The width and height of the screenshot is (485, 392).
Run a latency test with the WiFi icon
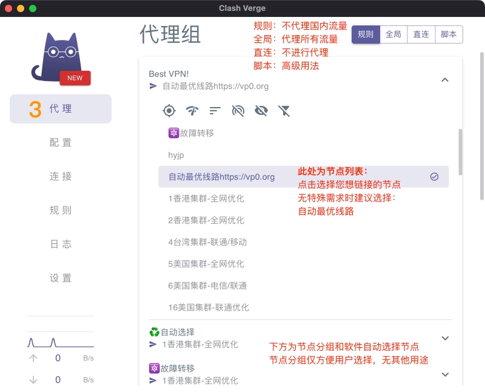(192, 111)
